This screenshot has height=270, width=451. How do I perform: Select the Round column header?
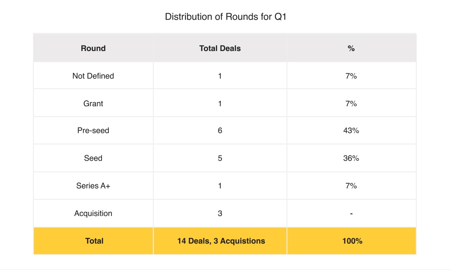pyautogui.click(x=93, y=48)
